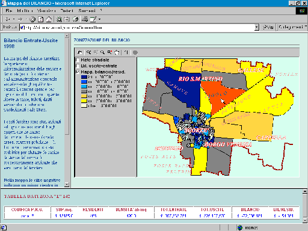This screenshot has width=308, height=231.
Task: Expand the Edit toolbar button dropdown arrow
Action: 99,19
